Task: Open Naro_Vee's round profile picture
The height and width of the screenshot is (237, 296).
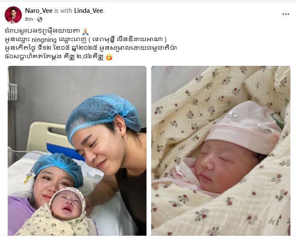Action: (13, 15)
